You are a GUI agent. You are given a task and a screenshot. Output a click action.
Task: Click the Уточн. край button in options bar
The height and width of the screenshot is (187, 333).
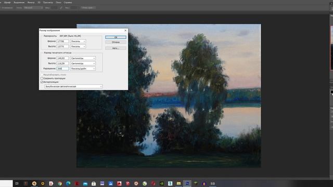tap(88, 8)
